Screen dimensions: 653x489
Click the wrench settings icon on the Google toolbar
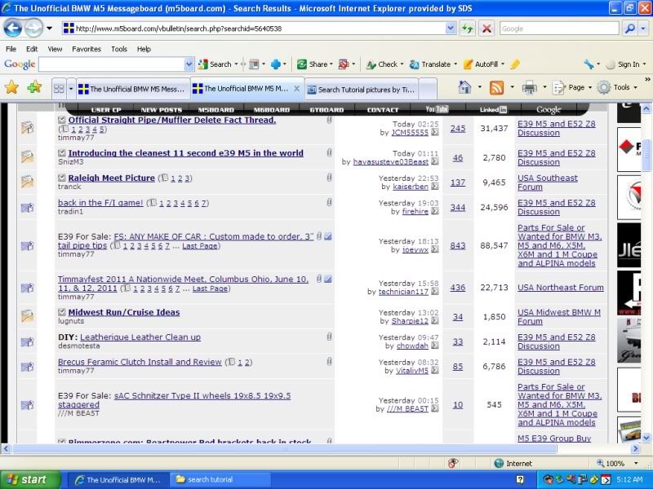tap(588, 64)
